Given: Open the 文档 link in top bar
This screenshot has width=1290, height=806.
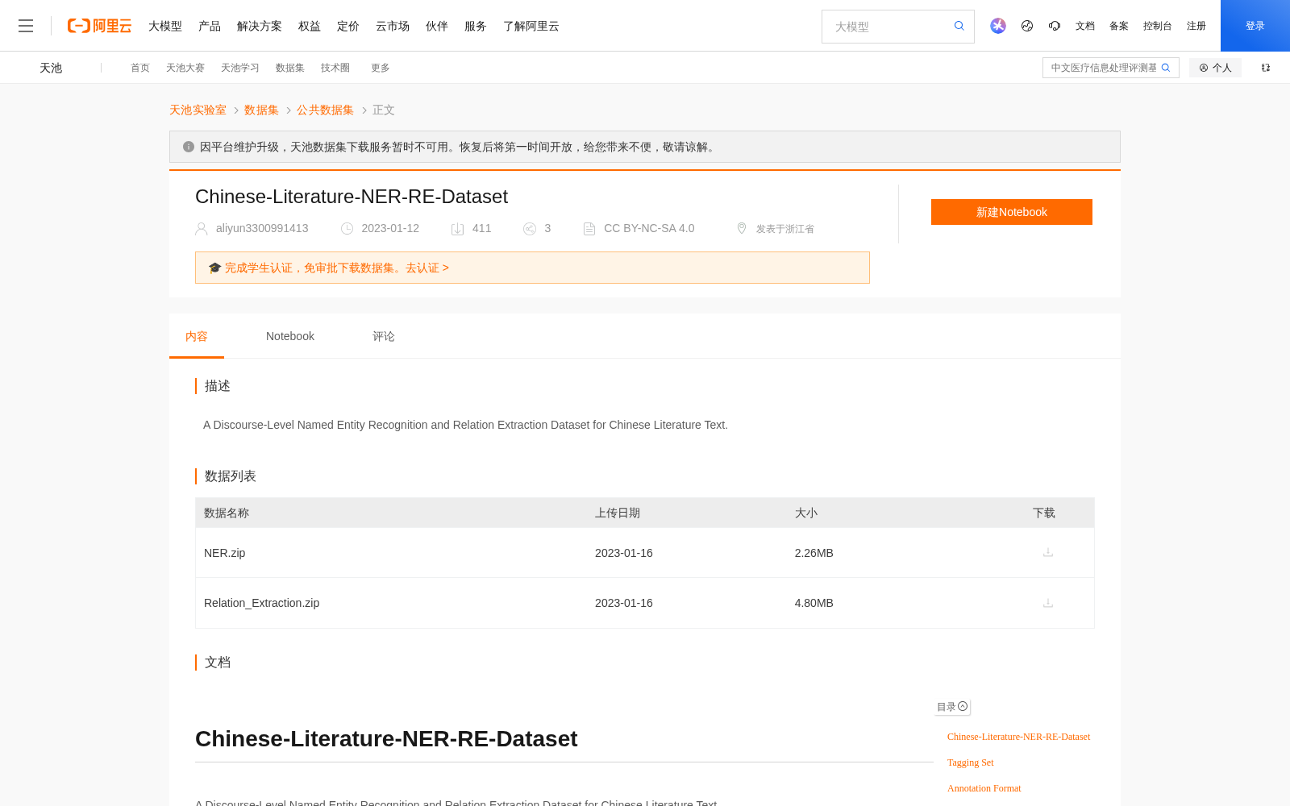Looking at the screenshot, I should pos(1085,26).
